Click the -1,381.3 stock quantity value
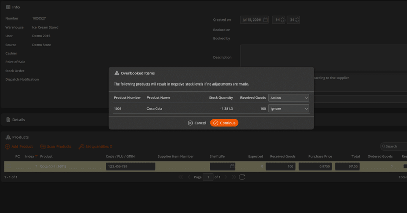Image resolution: width=407 pixels, height=213 pixels. pyautogui.click(x=227, y=109)
